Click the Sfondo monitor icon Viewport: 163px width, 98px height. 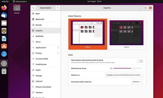(33, 25)
